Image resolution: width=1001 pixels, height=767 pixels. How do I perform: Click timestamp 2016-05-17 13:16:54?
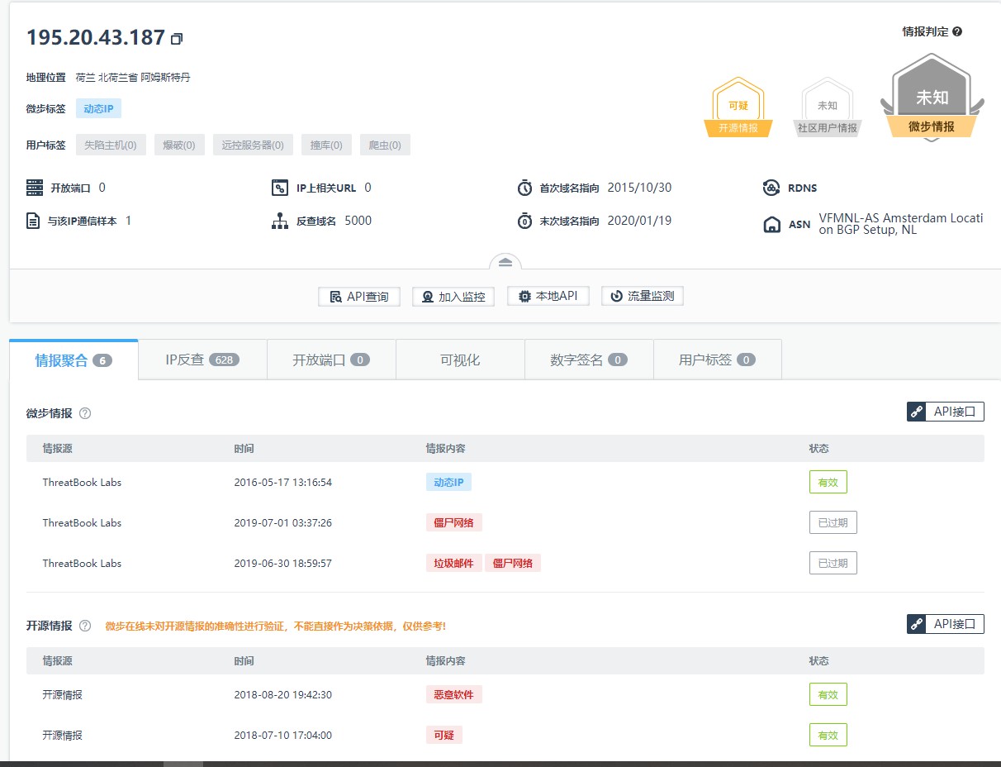[283, 482]
